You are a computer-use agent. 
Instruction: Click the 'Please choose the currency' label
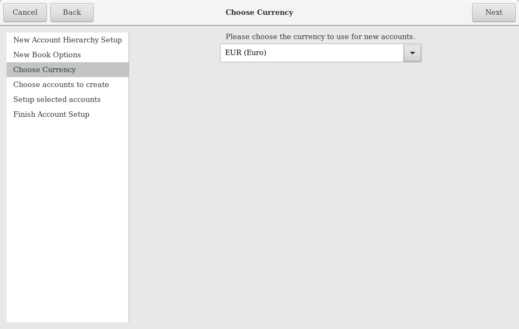(320, 37)
